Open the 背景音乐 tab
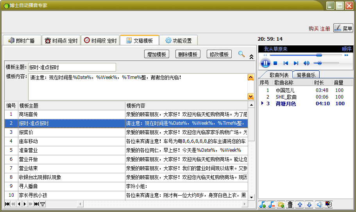356x212 pixels. click(306, 75)
